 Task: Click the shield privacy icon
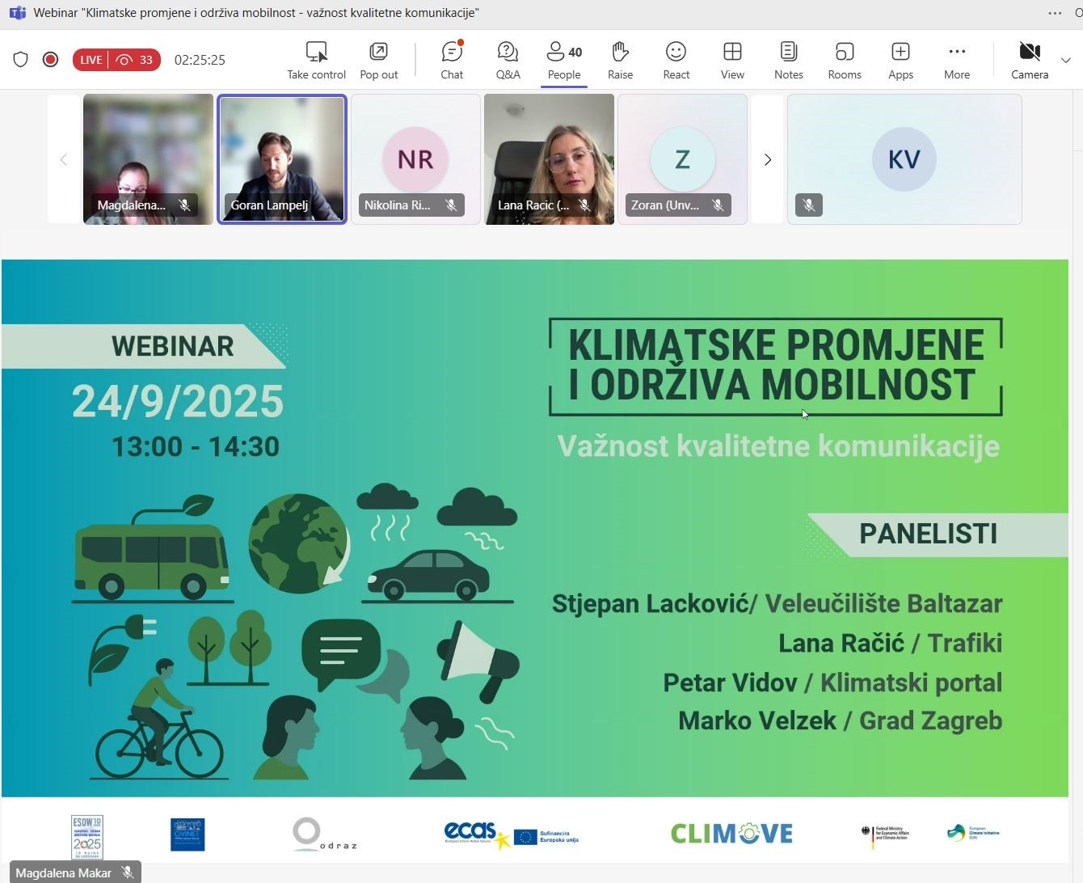tap(21, 60)
